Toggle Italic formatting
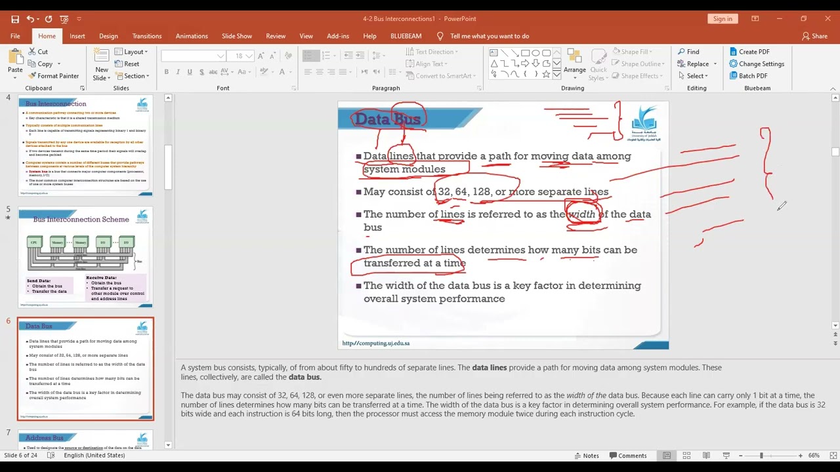The width and height of the screenshot is (840, 472). tap(178, 72)
